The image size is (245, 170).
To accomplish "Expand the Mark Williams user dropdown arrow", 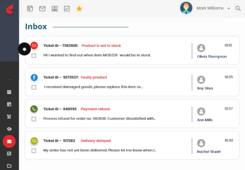I will (x=229, y=8).
